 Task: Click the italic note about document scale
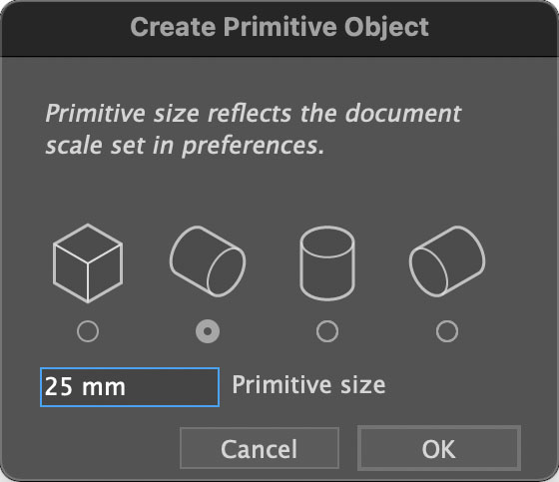[254, 129]
